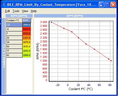Screen dimensions: 118x96
Task: Open the Tools menu
Action: (x=16, y=11)
